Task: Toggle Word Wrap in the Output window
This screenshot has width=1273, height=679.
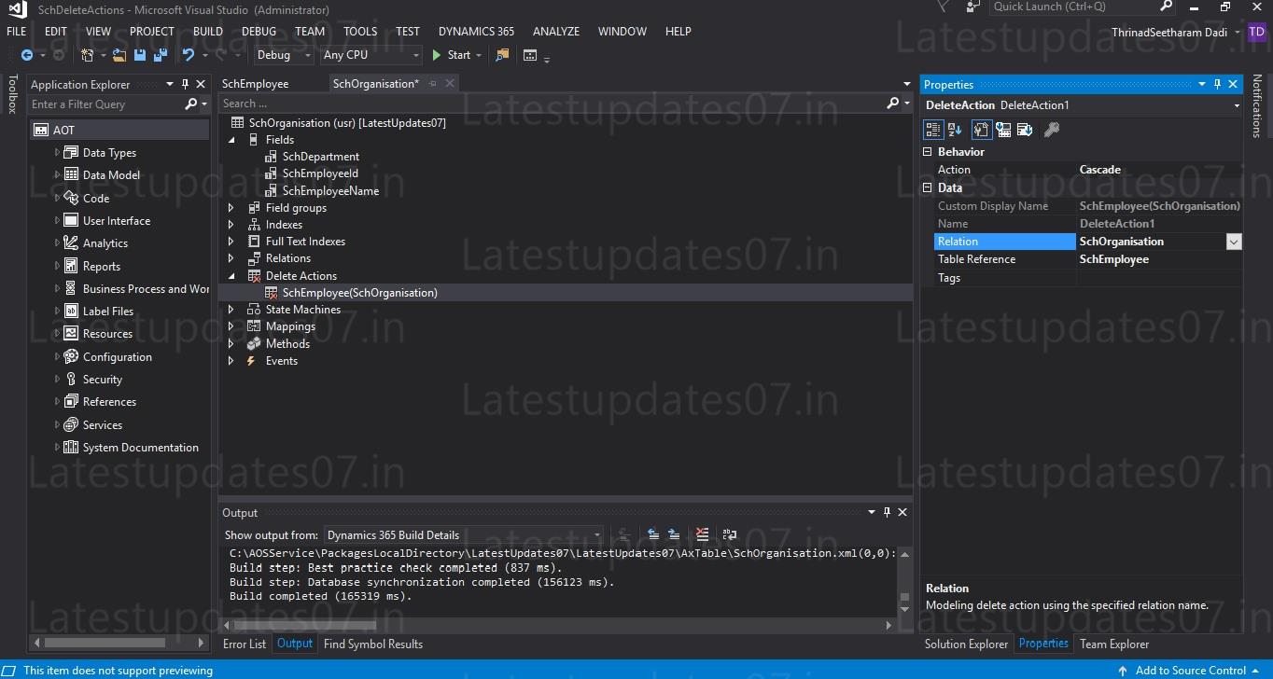Action: pyautogui.click(x=729, y=534)
